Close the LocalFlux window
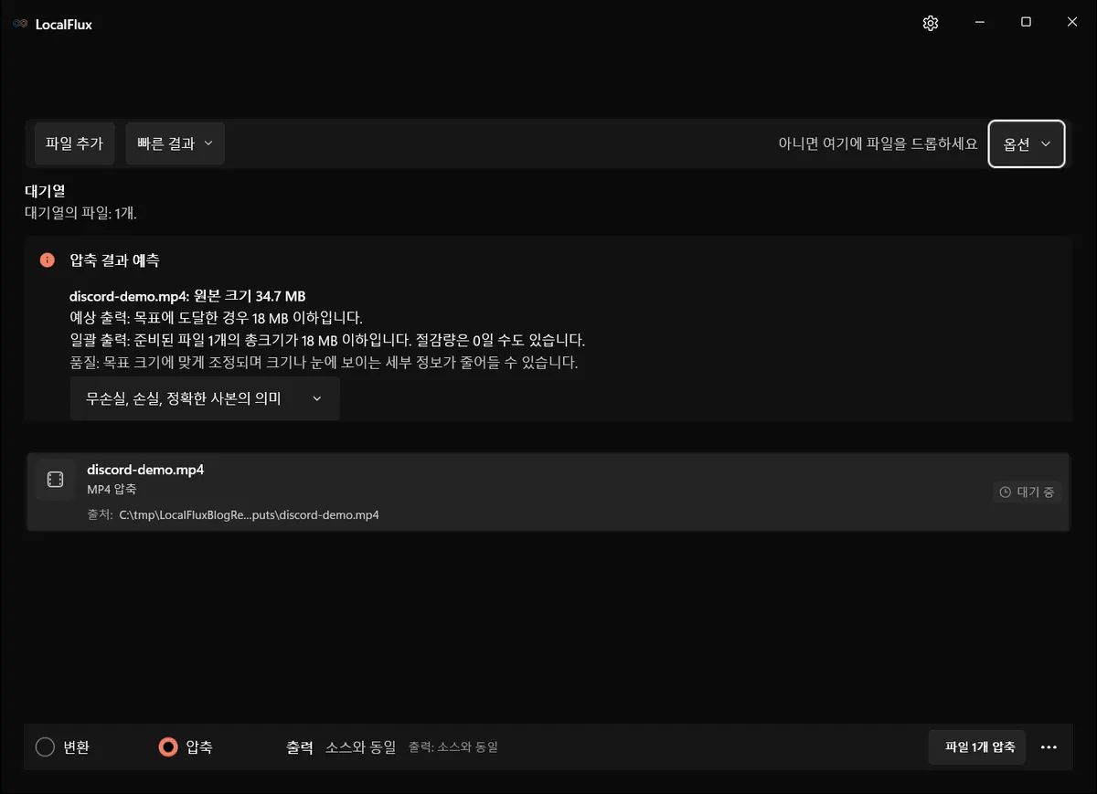 point(1072,23)
